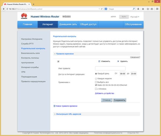161x136 pixels.
Task: Click the Добавить устройство link
Action: pos(105,93)
